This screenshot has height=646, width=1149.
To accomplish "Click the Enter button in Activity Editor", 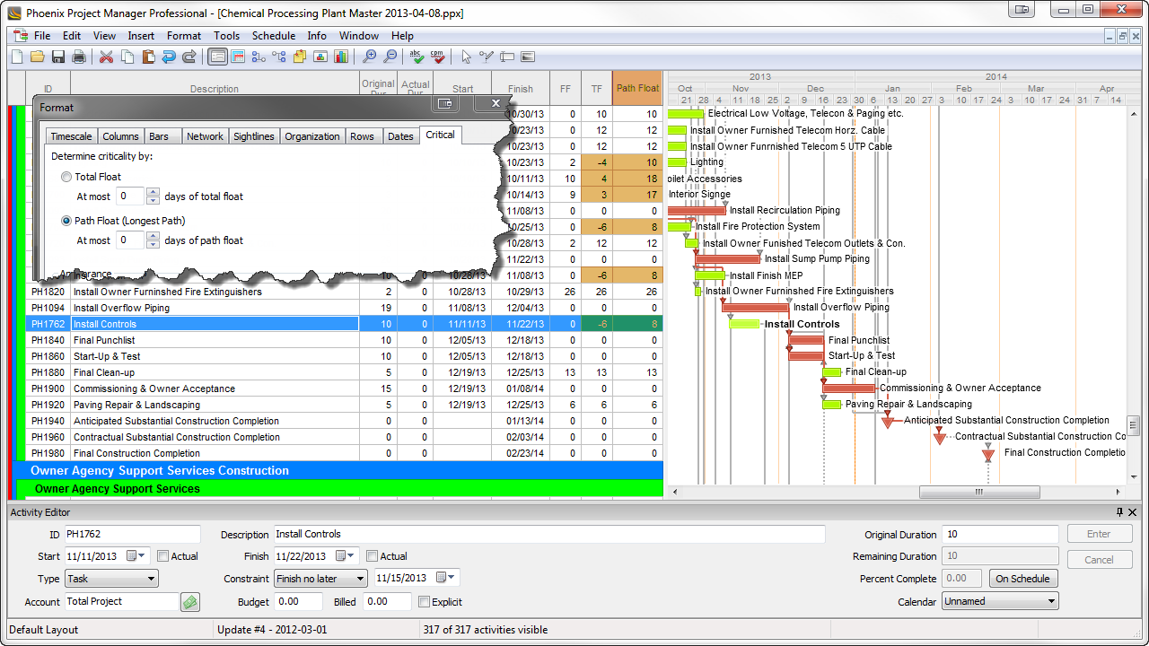I will pyautogui.click(x=1099, y=534).
